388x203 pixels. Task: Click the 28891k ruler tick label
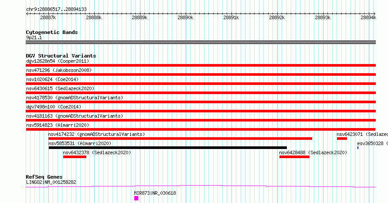[x=231, y=17]
